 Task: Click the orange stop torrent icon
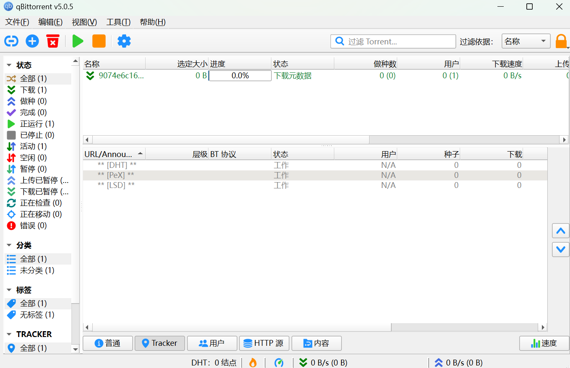[99, 41]
